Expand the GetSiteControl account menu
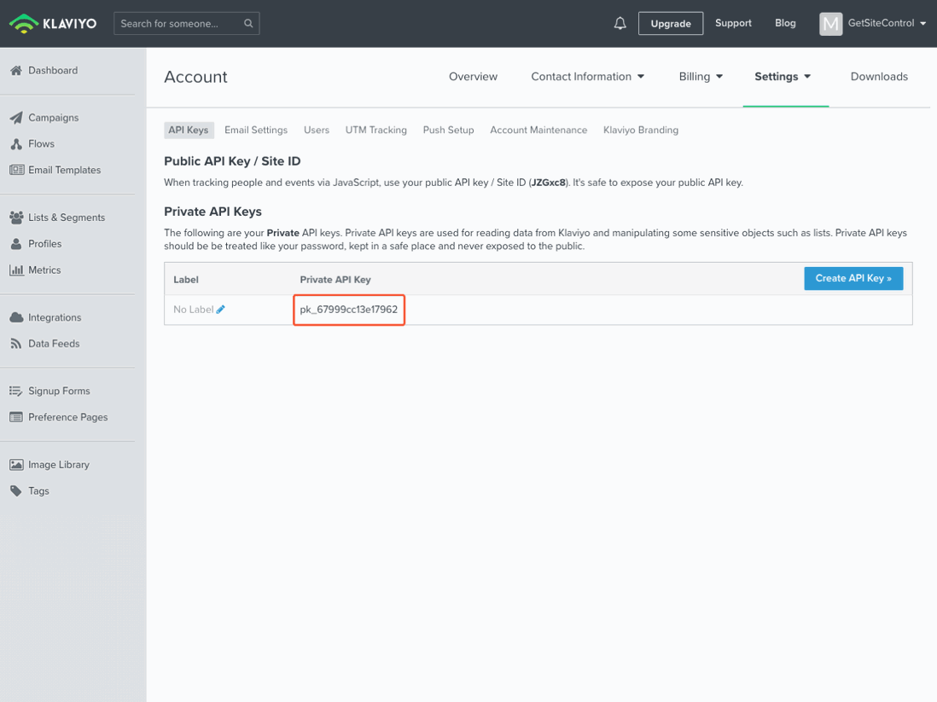 click(873, 23)
